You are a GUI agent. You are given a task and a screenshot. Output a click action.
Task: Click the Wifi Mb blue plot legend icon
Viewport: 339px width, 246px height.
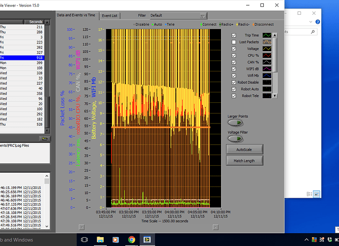coord(268,76)
